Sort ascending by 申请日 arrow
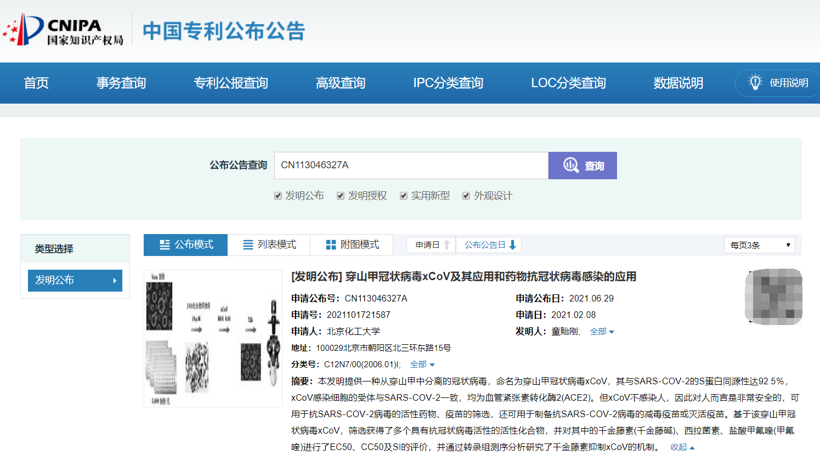This screenshot has width=820, height=461. point(447,245)
